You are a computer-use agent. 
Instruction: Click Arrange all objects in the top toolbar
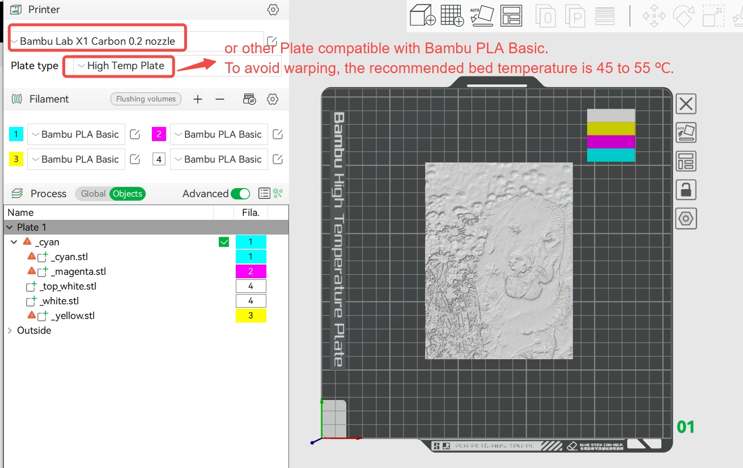click(x=511, y=16)
